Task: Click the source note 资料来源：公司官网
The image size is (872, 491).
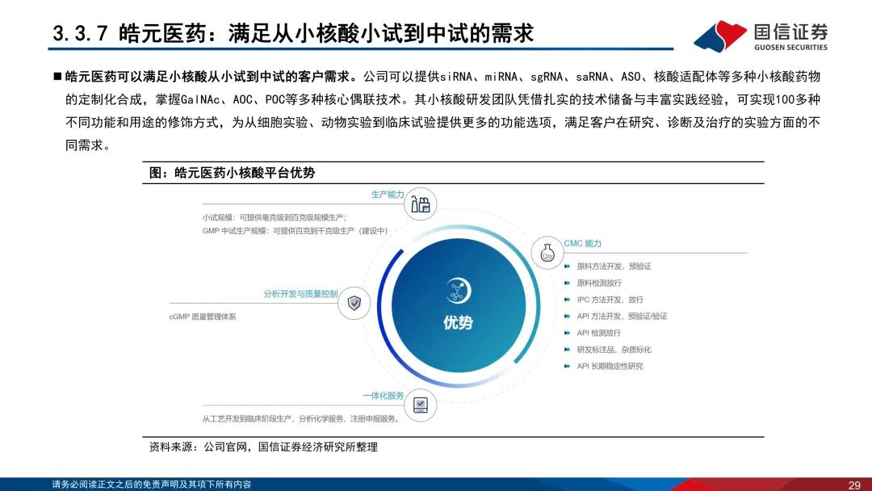Action: click(x=263, y=447)
